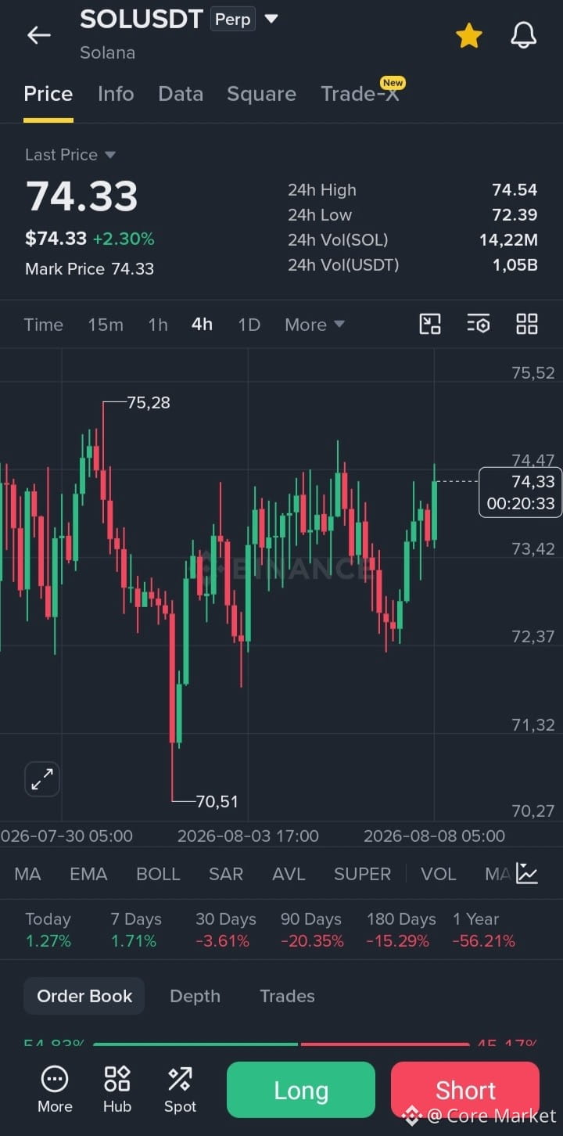This screenshot has height=1136, width=563.
Task: Open the chart drawing tools icon
Action: point(430,324)
